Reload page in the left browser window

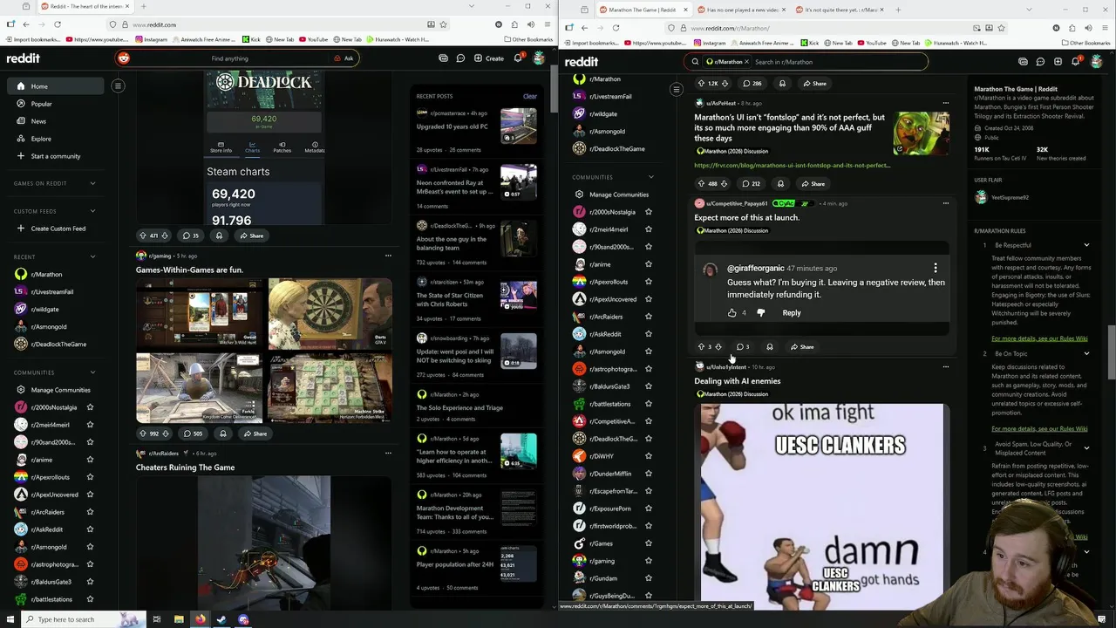[x=58, y=24]
